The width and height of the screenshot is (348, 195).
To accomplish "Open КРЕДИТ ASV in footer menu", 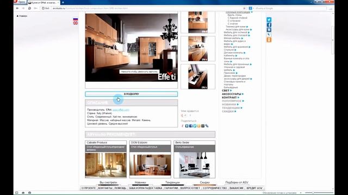I will [x=254, y=188].
